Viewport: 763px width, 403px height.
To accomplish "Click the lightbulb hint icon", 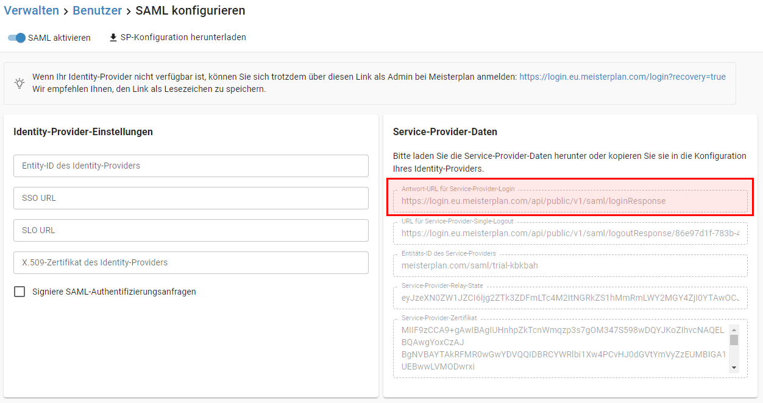I will click(20, 83).
